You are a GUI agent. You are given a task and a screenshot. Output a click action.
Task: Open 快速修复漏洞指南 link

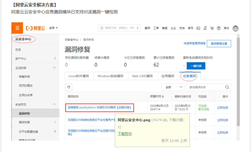click(x=194, y=43)
